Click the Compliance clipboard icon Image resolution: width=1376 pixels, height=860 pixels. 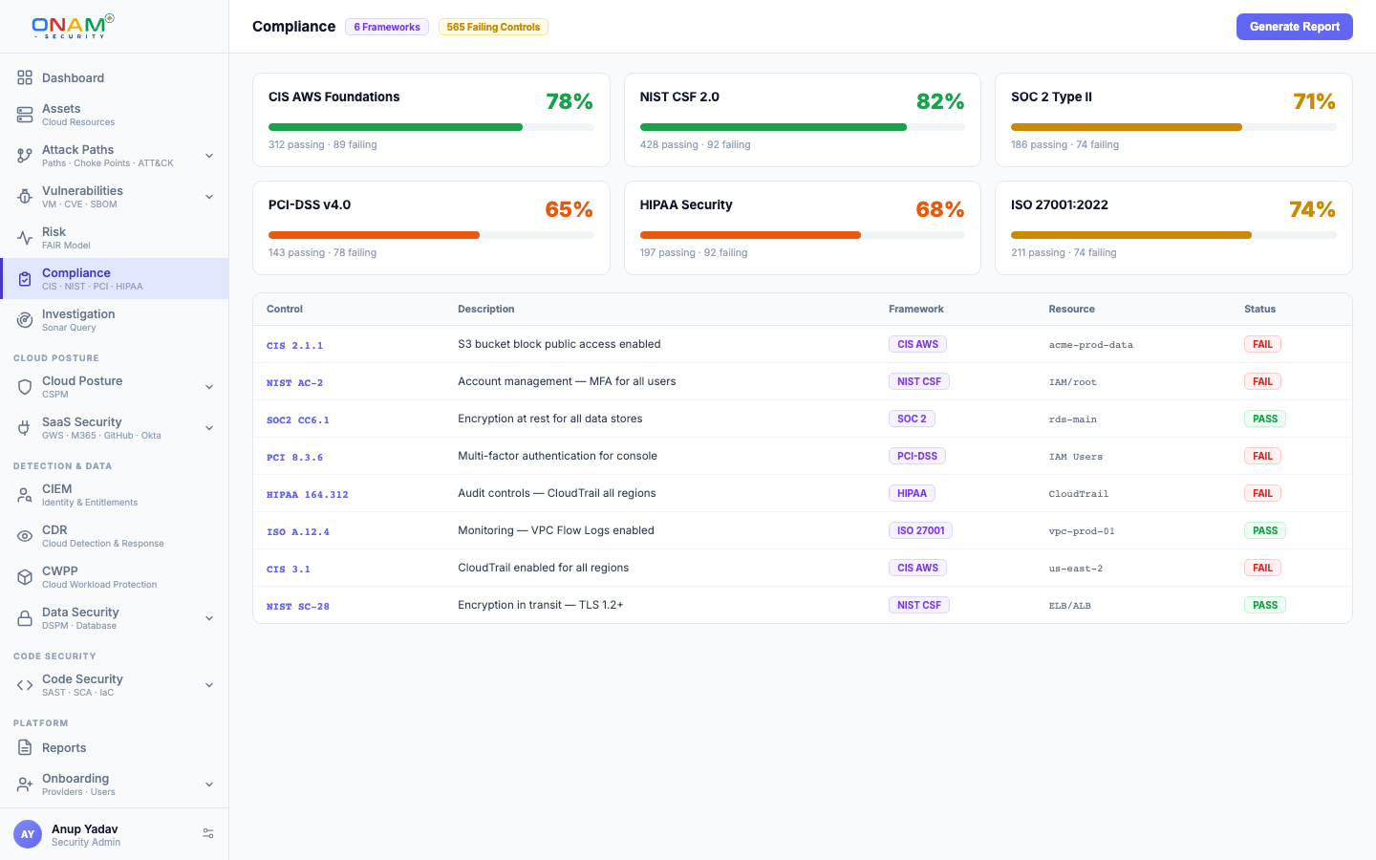tap(25, 279)
